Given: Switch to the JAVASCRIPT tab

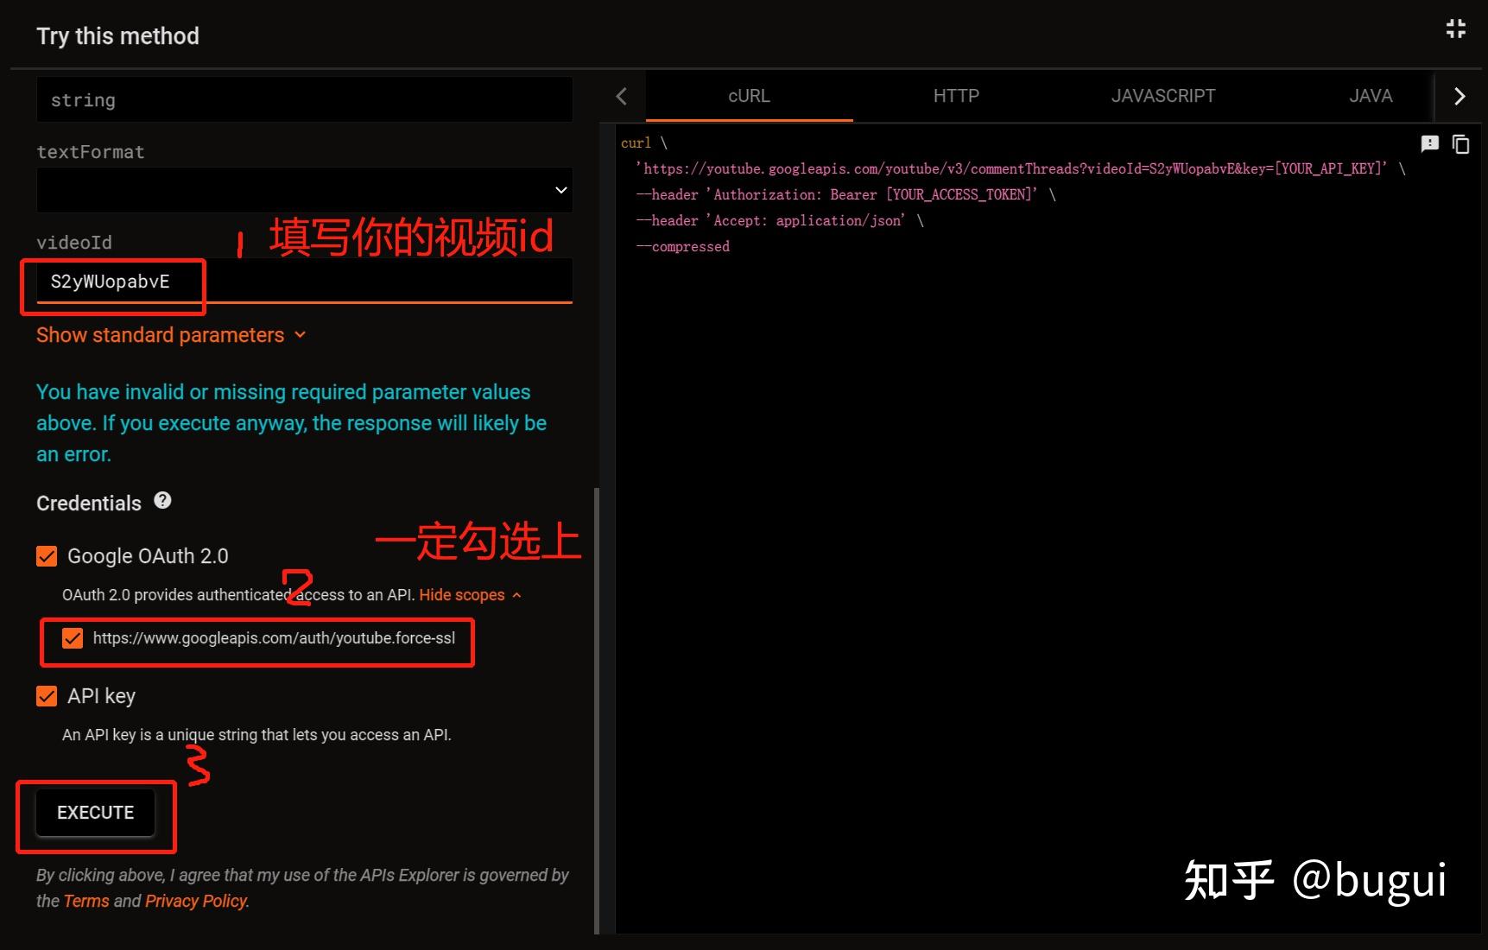Looking at the screenshot, I should [1163, 96].
